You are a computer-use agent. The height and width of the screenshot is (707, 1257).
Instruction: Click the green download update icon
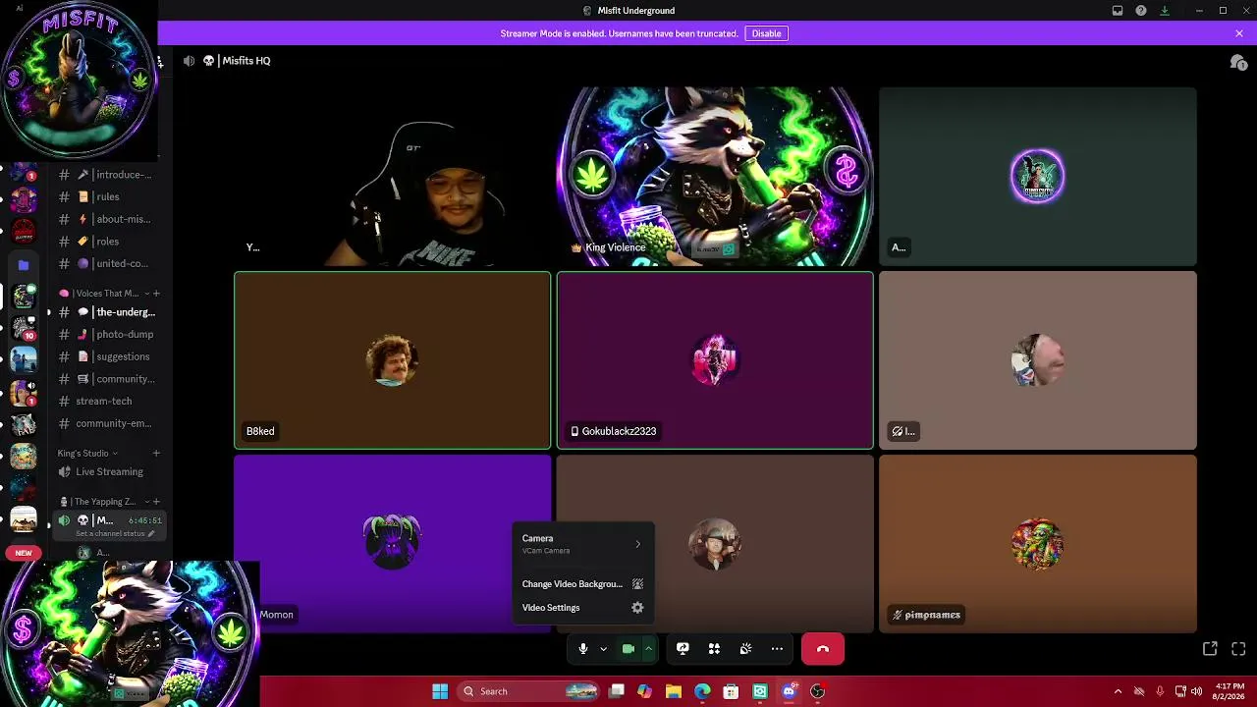tap(1165, 11)
